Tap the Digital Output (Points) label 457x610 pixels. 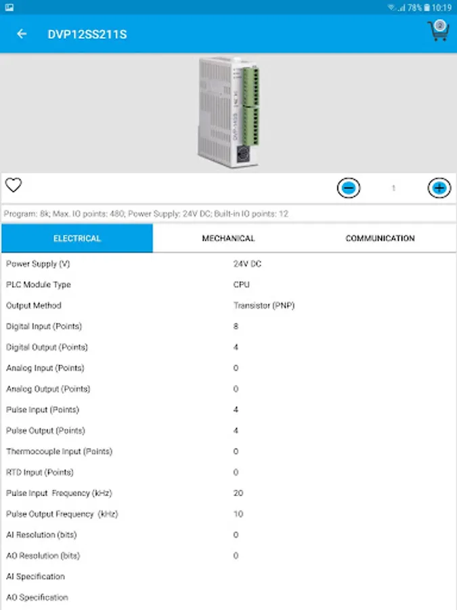47,347
